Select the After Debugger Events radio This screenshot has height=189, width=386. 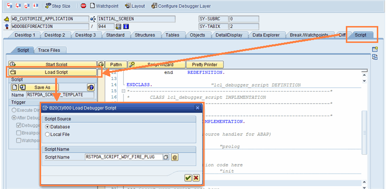[15, 118]
